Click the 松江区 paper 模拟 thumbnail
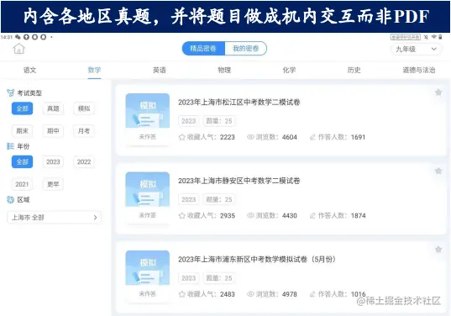Image resolution: width=451 pixels, height=316 pixels. [148, 110]
